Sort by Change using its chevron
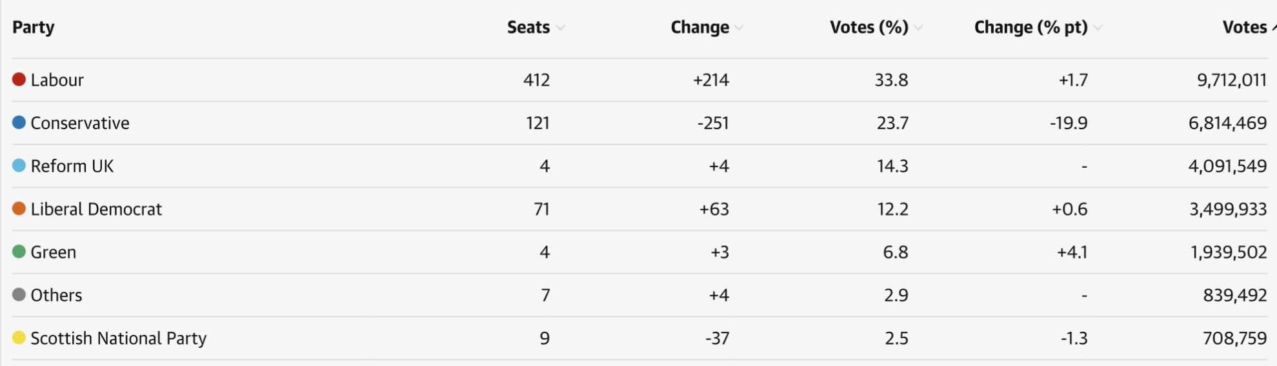The height and width of the screenshot is (366, 1277). pyautogui.click(x=739, y=28)
